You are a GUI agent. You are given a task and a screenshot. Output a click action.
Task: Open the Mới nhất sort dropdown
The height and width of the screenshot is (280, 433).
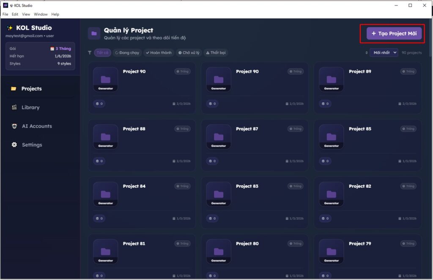(x=384, y=53)
